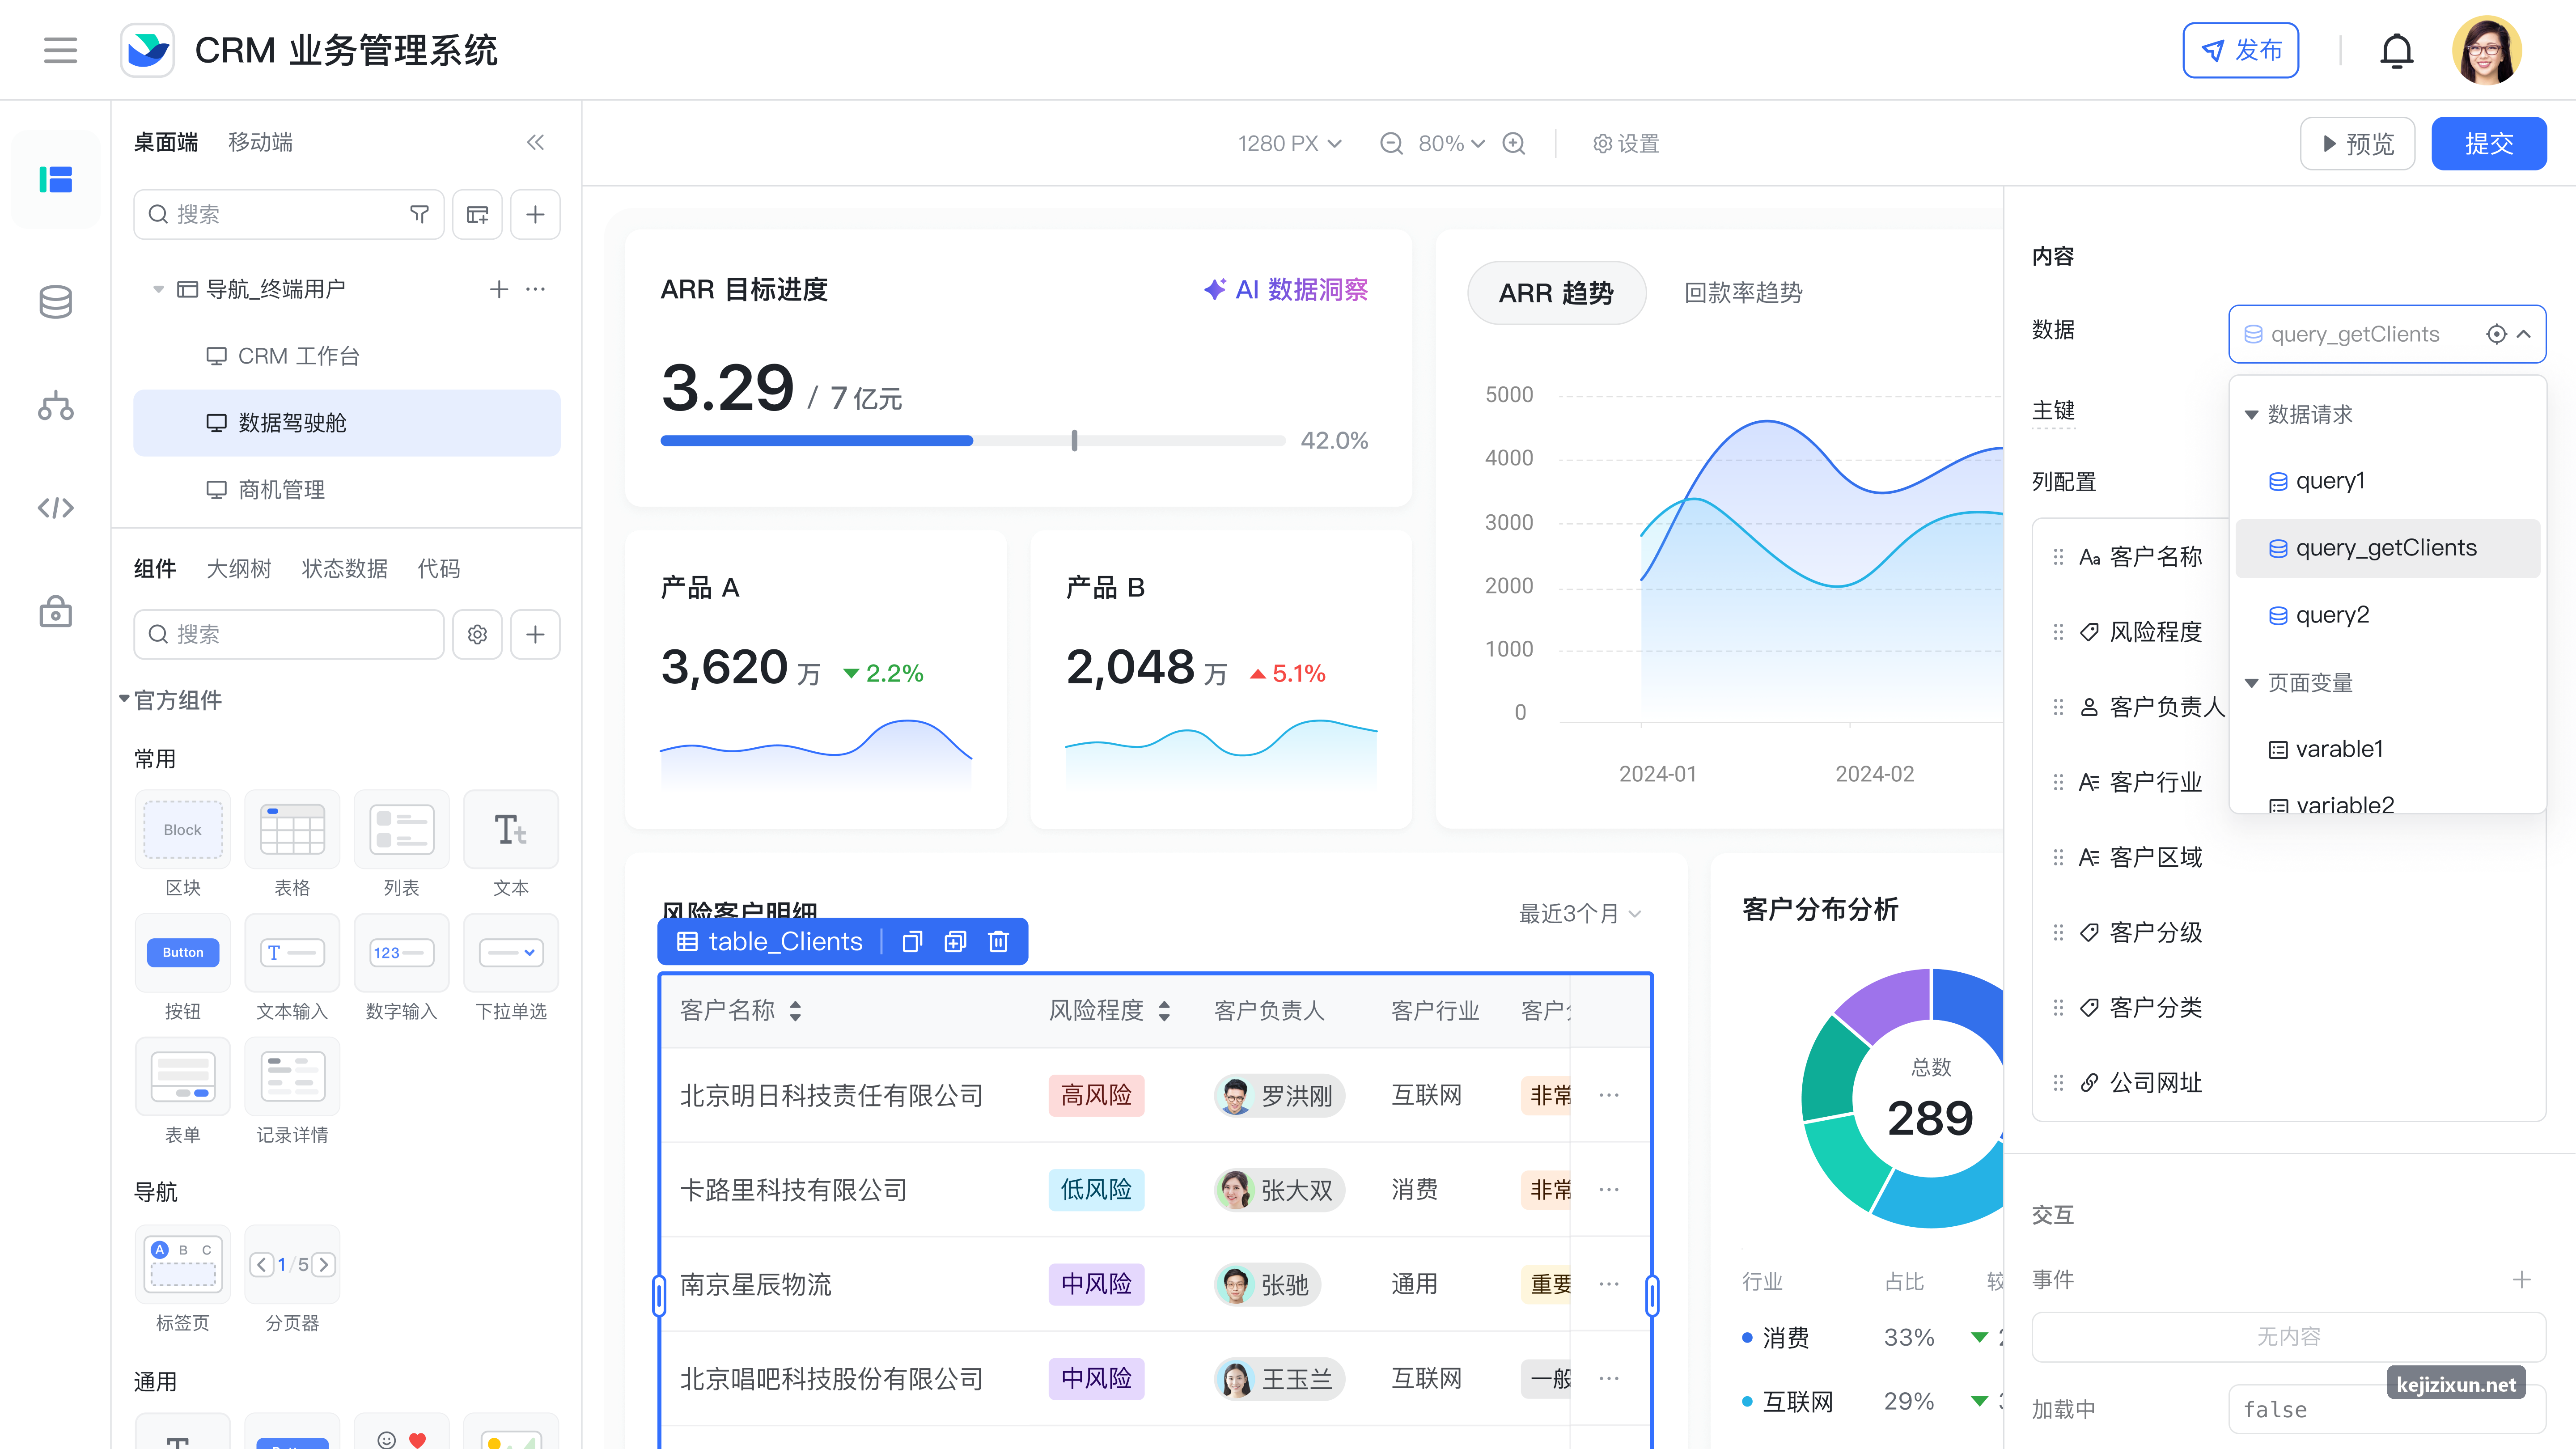Select the 商机管理 page

[x=346, y=490]
